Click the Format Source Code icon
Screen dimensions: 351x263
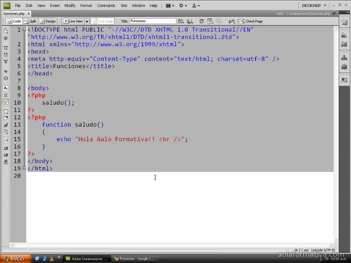(6, 162)
